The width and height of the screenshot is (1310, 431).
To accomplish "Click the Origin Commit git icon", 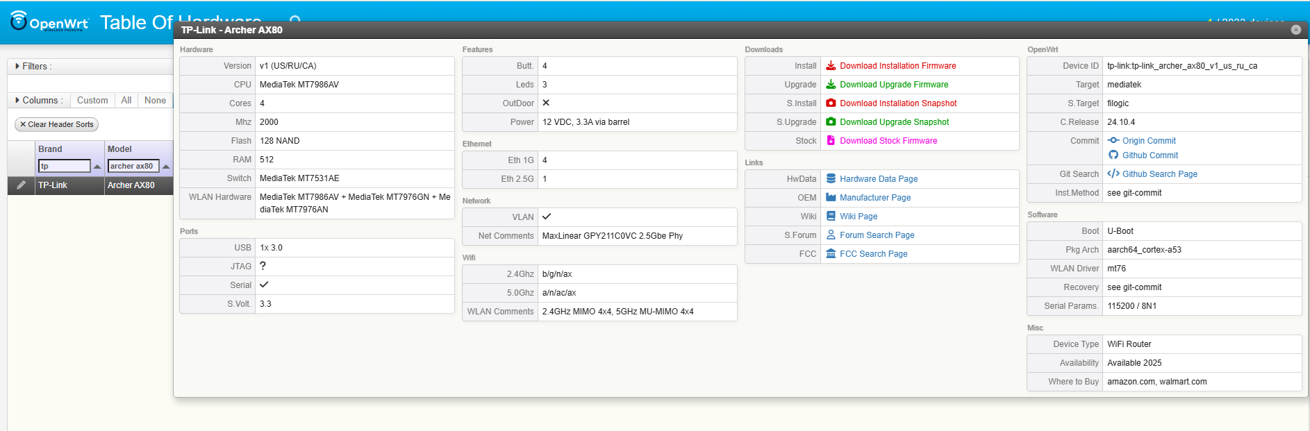I will coord(1113,141).
